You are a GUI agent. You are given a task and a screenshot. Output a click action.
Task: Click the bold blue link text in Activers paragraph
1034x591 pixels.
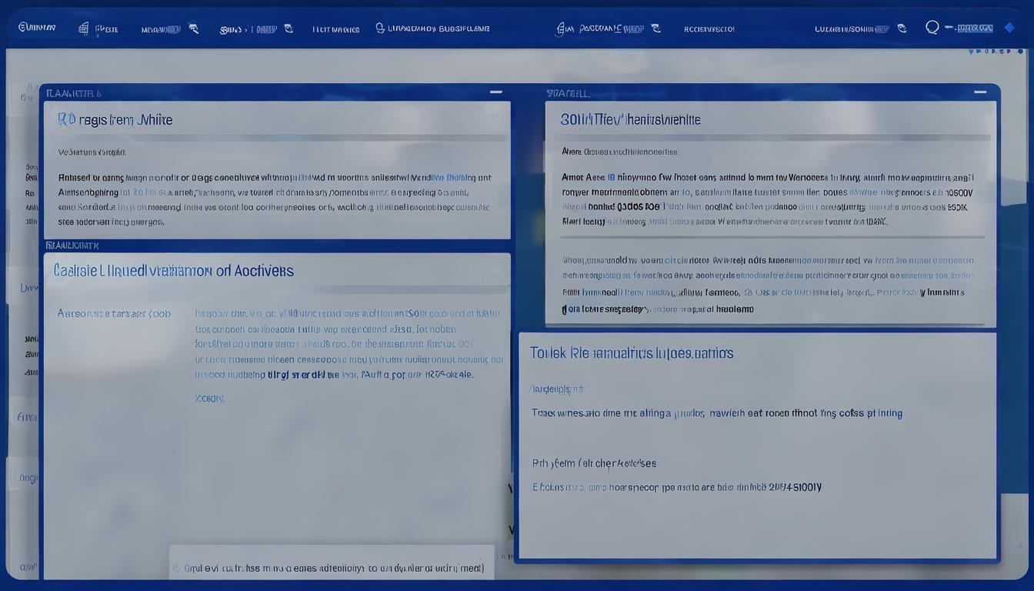[x=292, y=375]
